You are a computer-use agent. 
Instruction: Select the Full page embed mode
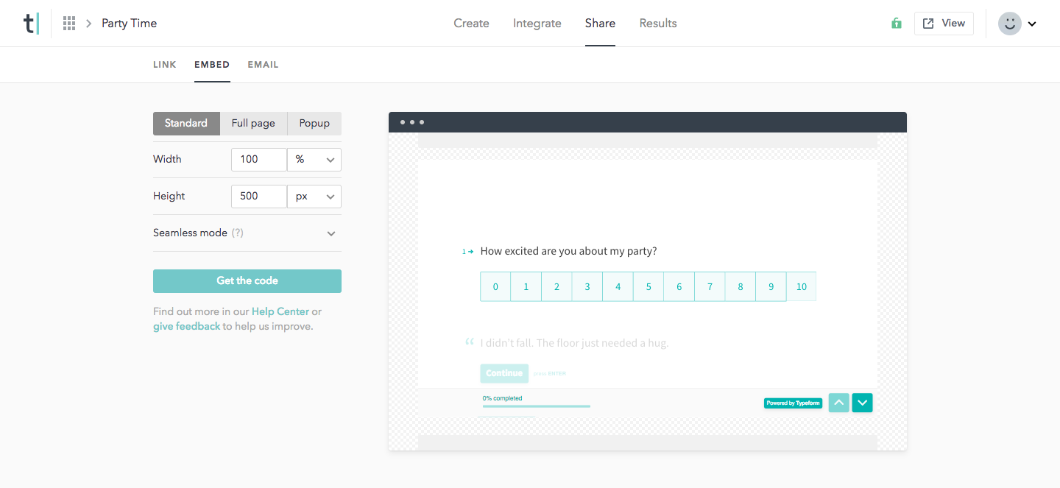253,123
